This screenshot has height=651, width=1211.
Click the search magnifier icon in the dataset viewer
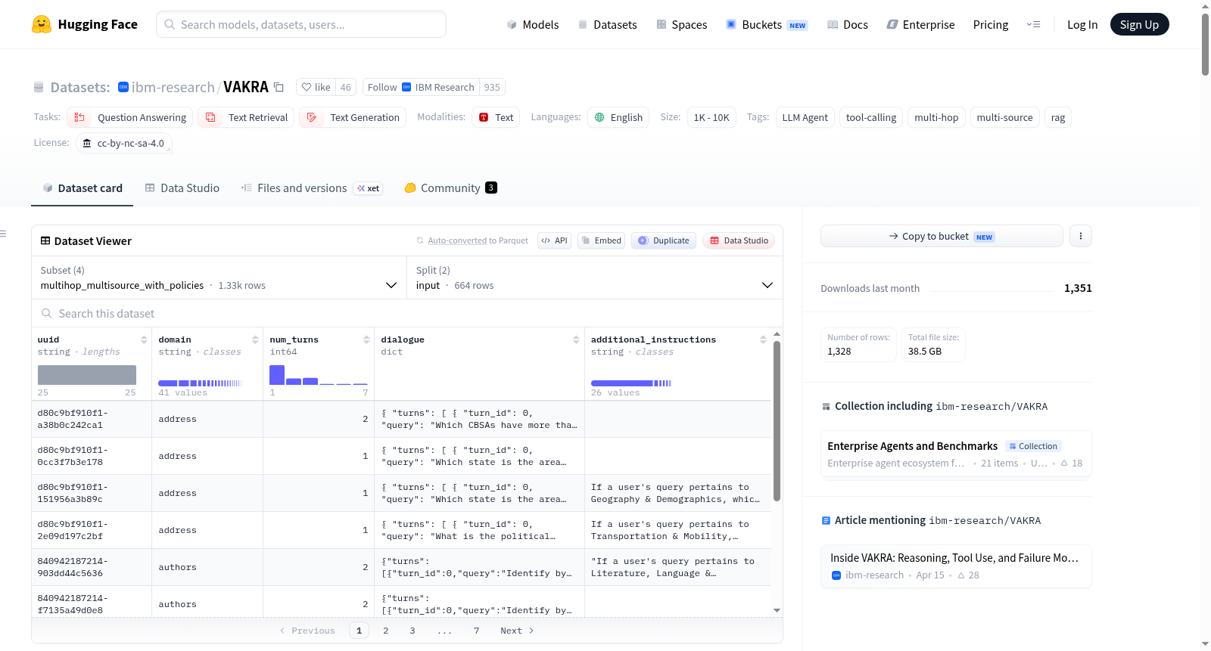[x=47, y=313]
